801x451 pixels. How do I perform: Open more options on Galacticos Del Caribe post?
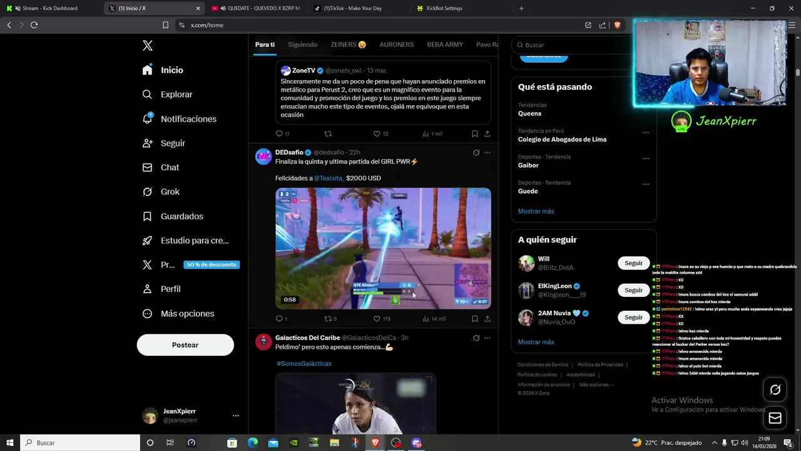click(487, 338)
